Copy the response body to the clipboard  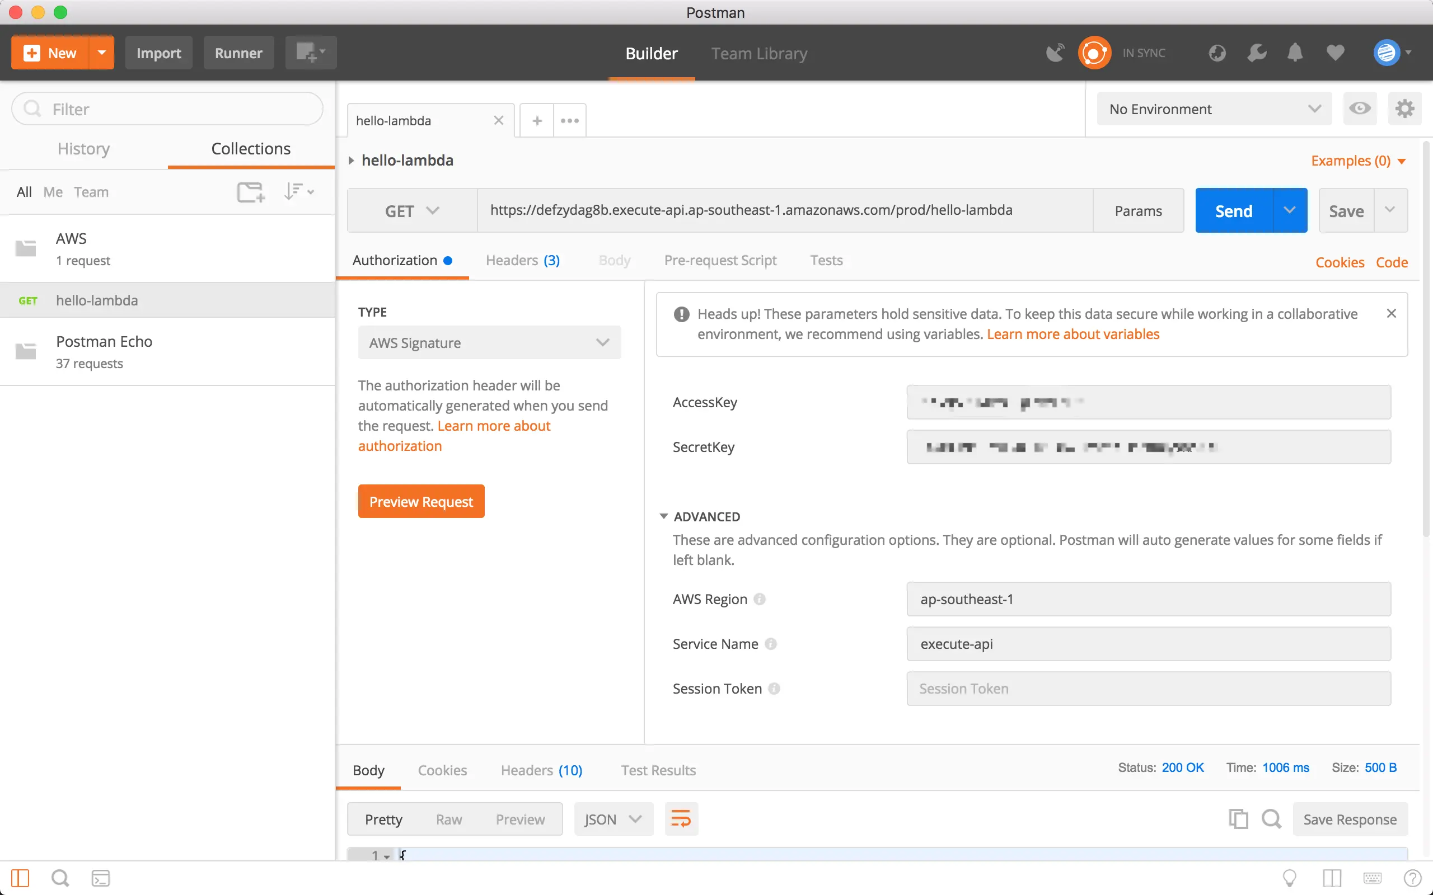click(x=1238, y=819)
